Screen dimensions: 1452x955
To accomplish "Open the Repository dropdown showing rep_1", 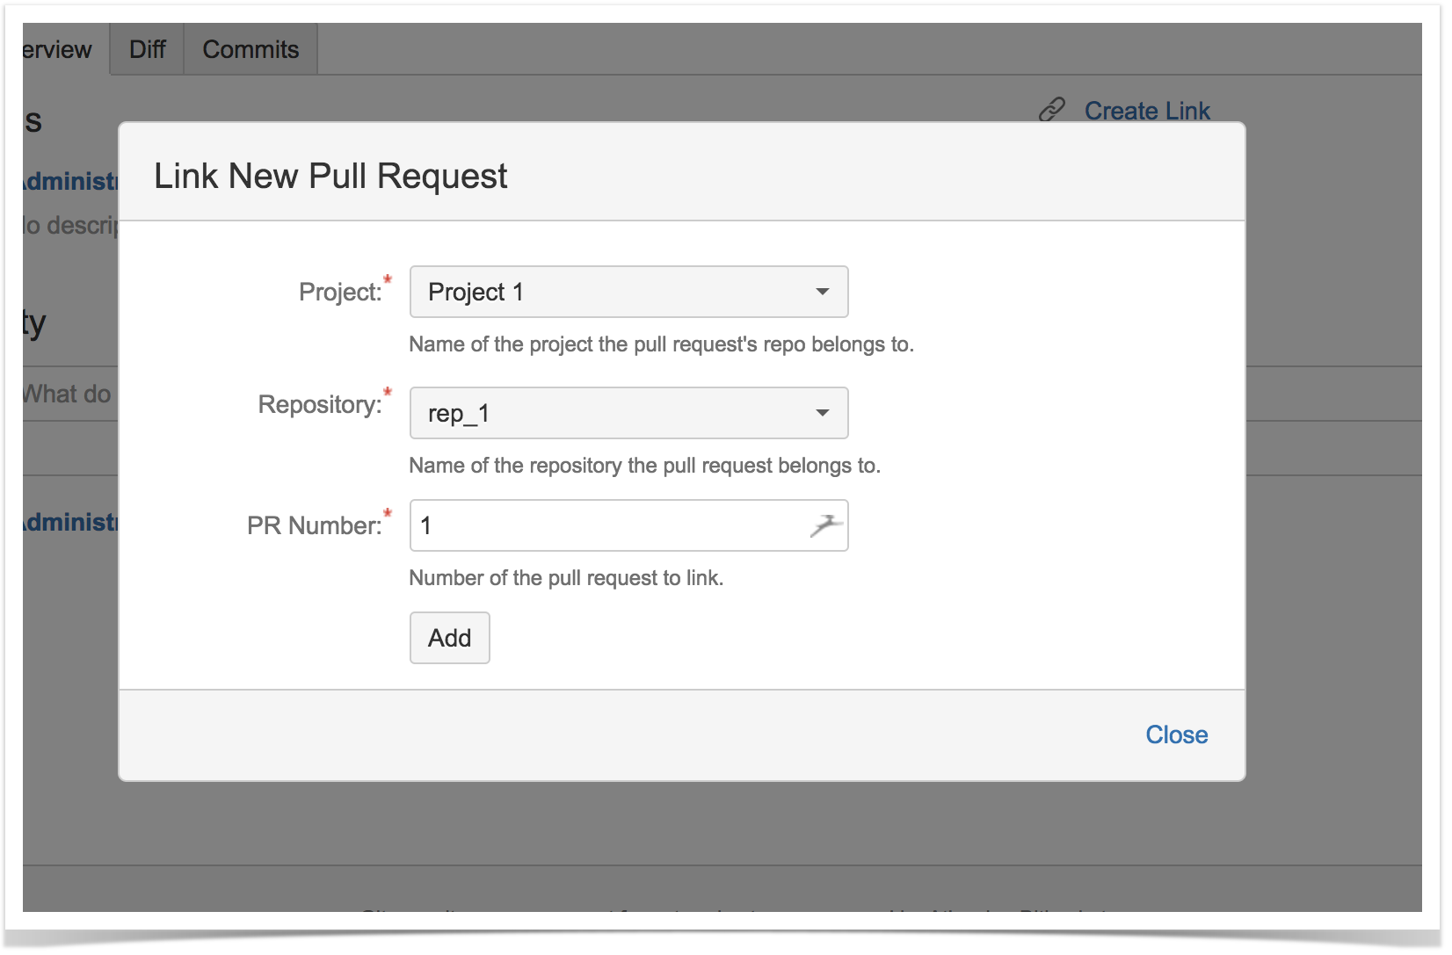I will 628,413.
